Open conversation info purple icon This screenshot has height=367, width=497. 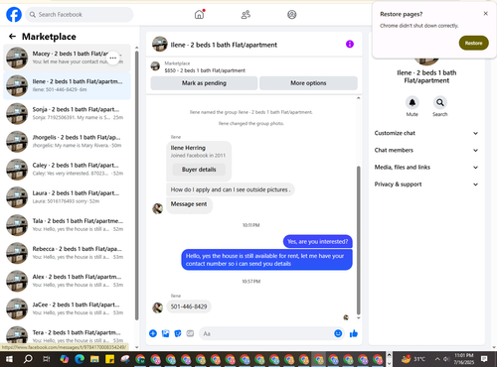click(350, 45)
